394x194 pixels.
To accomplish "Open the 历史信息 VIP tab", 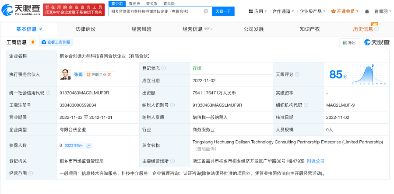I will [x=363, y=29].
